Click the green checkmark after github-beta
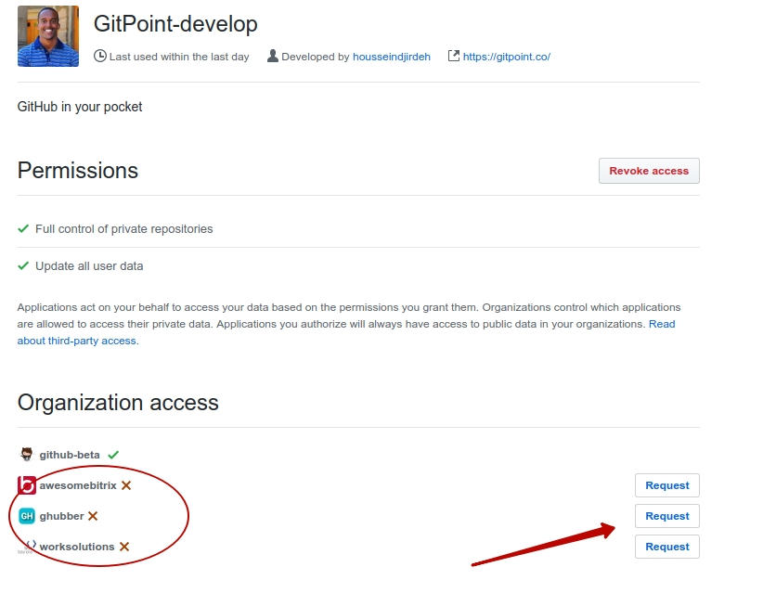The height and width of the screenshot is (606, 776). pyautogui.click(x=113, y=455)
